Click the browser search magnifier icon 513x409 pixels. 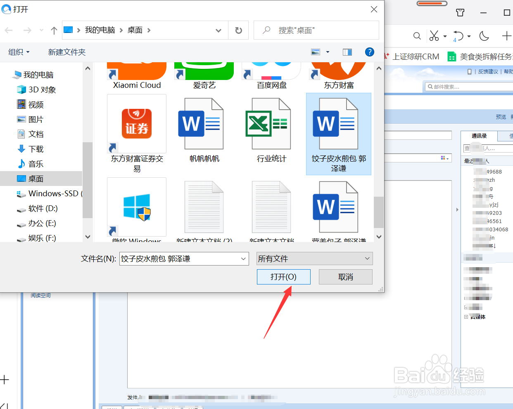tap(417, 36)
